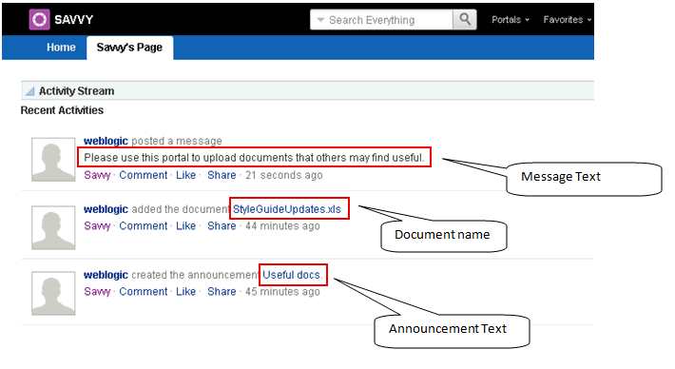Viewport: 675px width, 369px height.
Task: Share the announcement activity
Action: click(222, 292)
